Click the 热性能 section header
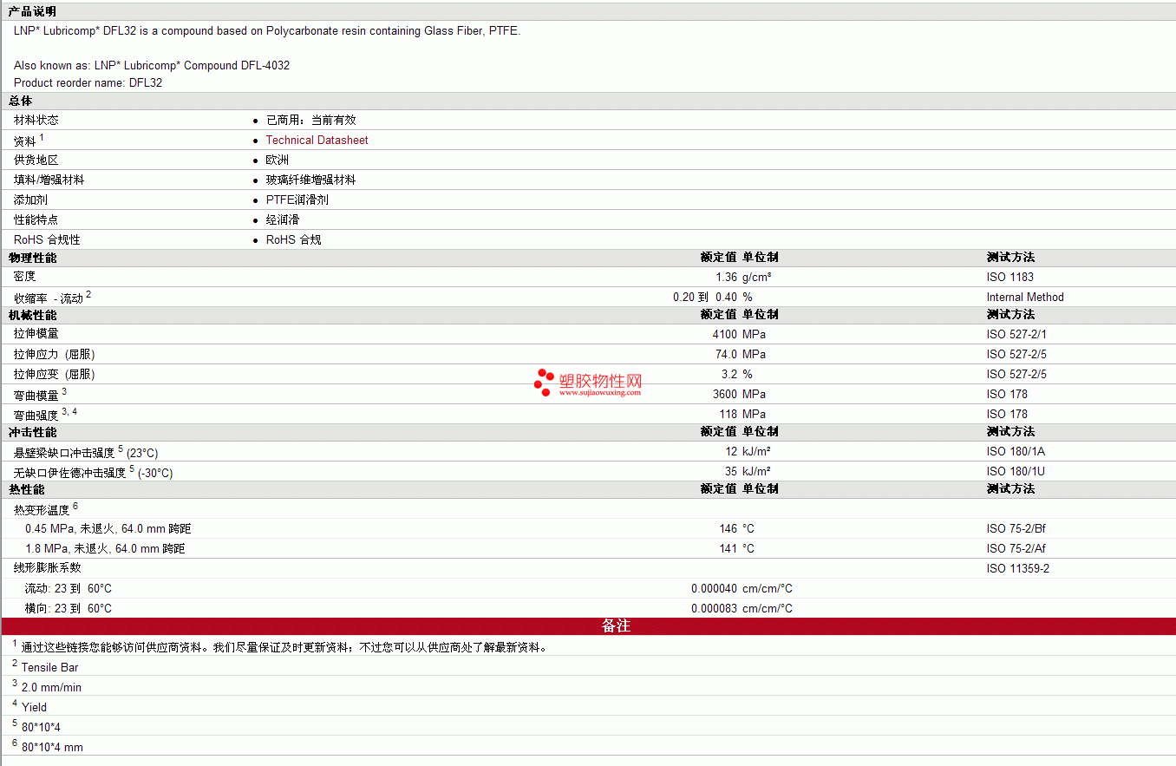This screenshot has width=1176, height=766. (x=27, y=489)
